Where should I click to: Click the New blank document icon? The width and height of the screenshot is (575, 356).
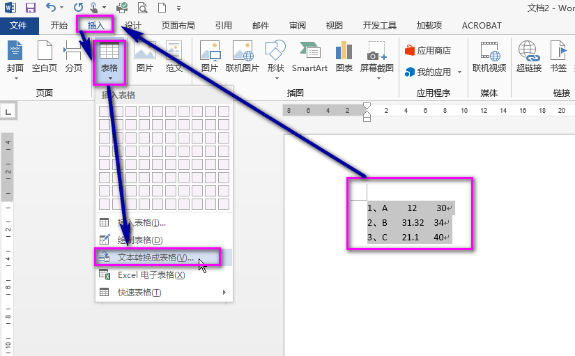162,8
